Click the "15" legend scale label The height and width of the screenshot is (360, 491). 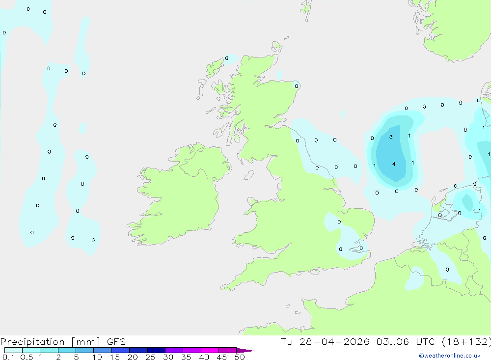115,357
